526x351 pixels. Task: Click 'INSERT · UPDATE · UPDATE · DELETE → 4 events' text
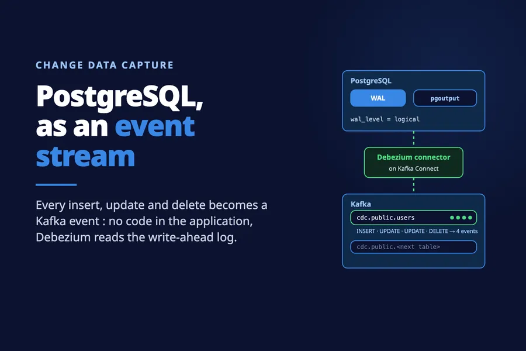(417, 231)
